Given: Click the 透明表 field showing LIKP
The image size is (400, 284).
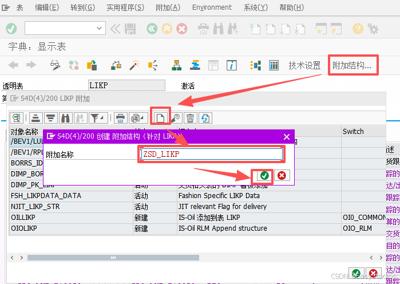Looking at the screenshot, I should (x=127, y=85).
